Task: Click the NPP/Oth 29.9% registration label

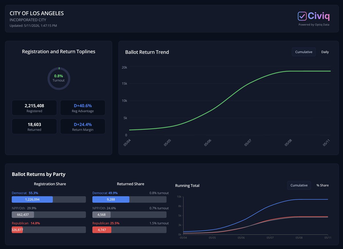Action: click(x=24, y=208)
